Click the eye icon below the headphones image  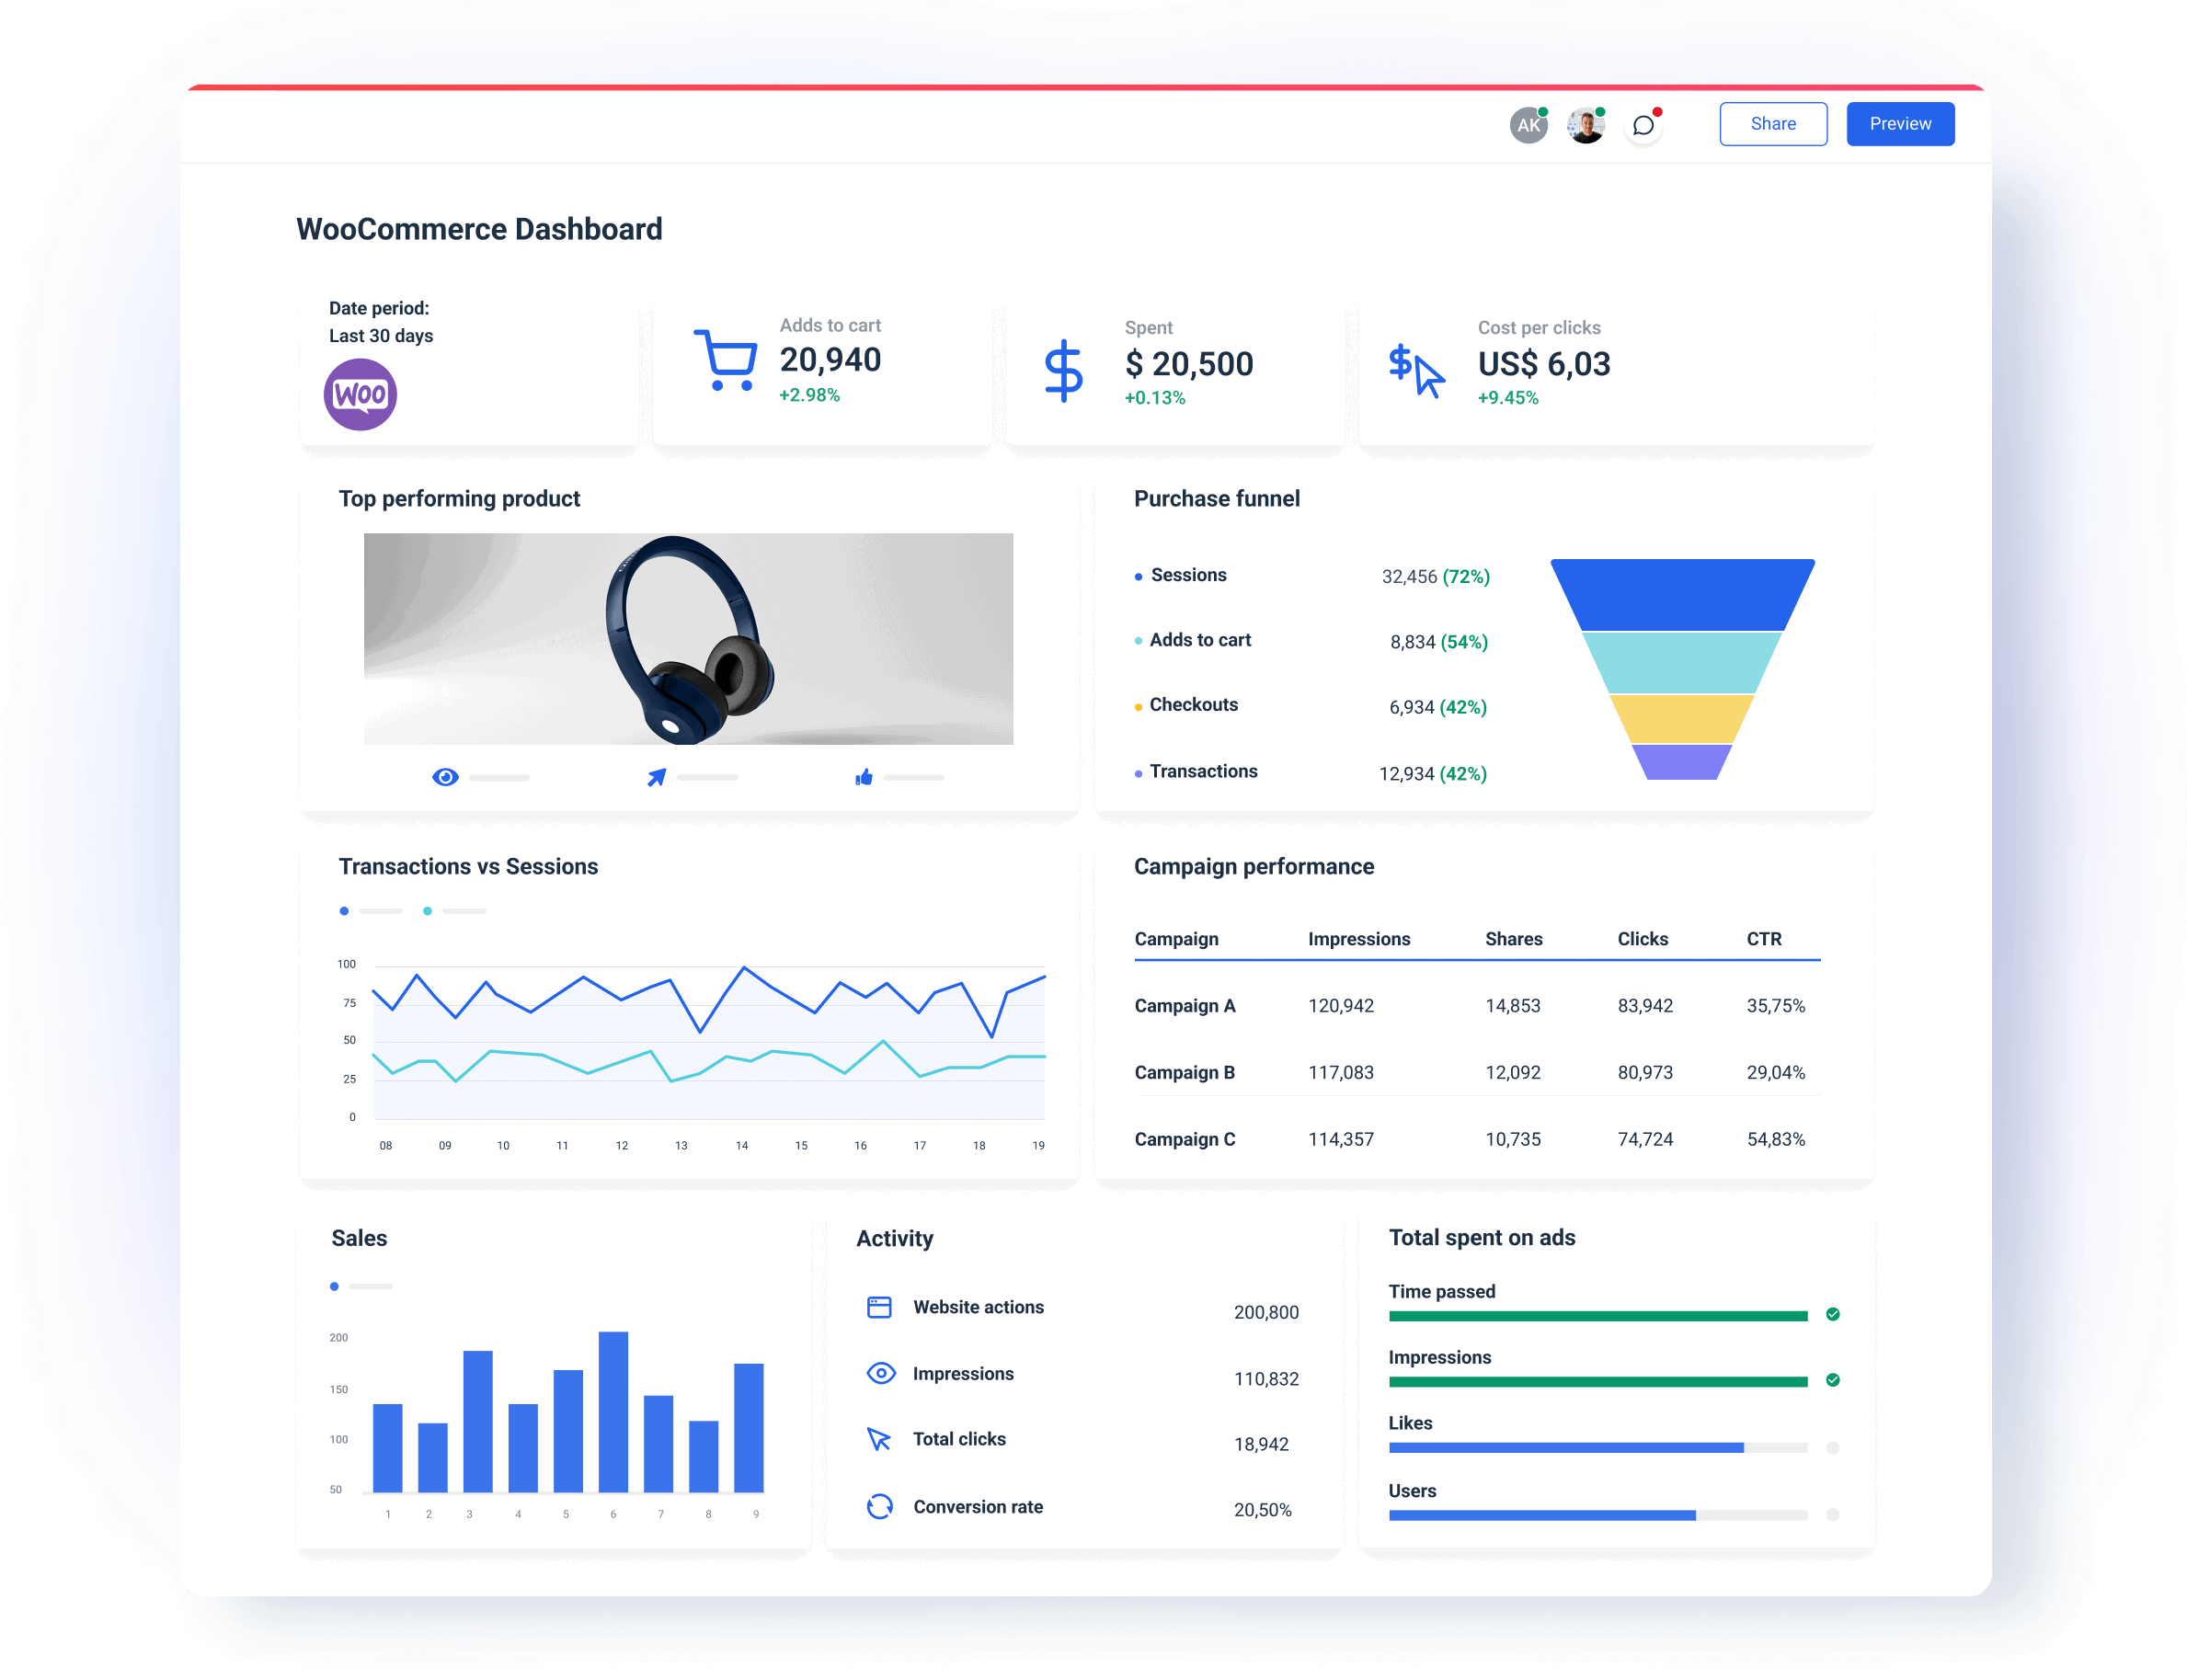(446, 777)
